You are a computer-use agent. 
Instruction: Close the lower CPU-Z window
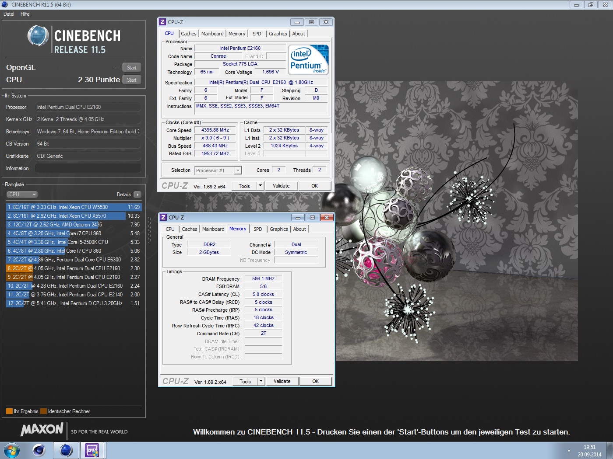pyautogui.click(x=327, y=217)
